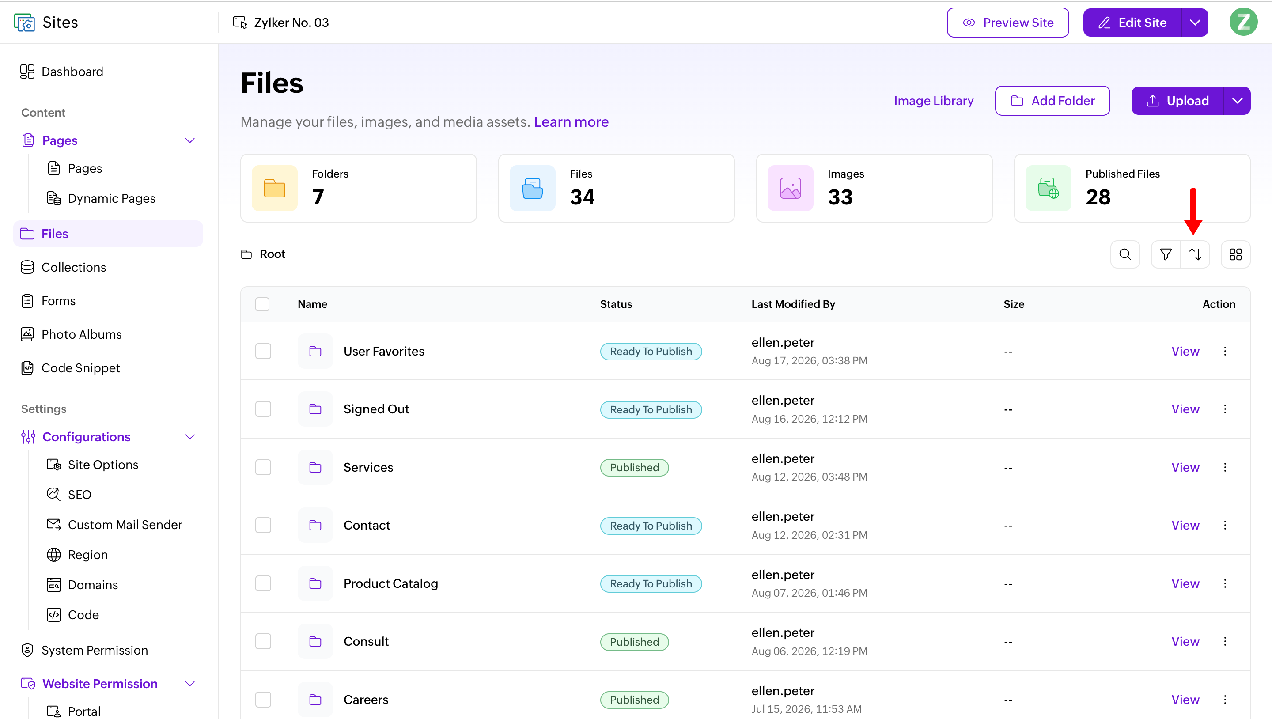Open three-dot menu for Services row
This screenshot has height=719, width=1272.
(x=1225, y=467)
